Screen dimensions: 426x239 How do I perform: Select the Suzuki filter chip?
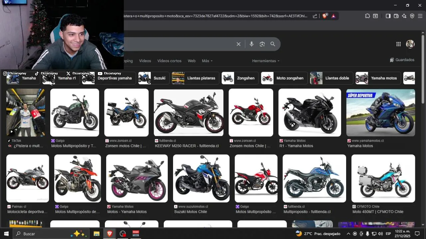point(154,78)
